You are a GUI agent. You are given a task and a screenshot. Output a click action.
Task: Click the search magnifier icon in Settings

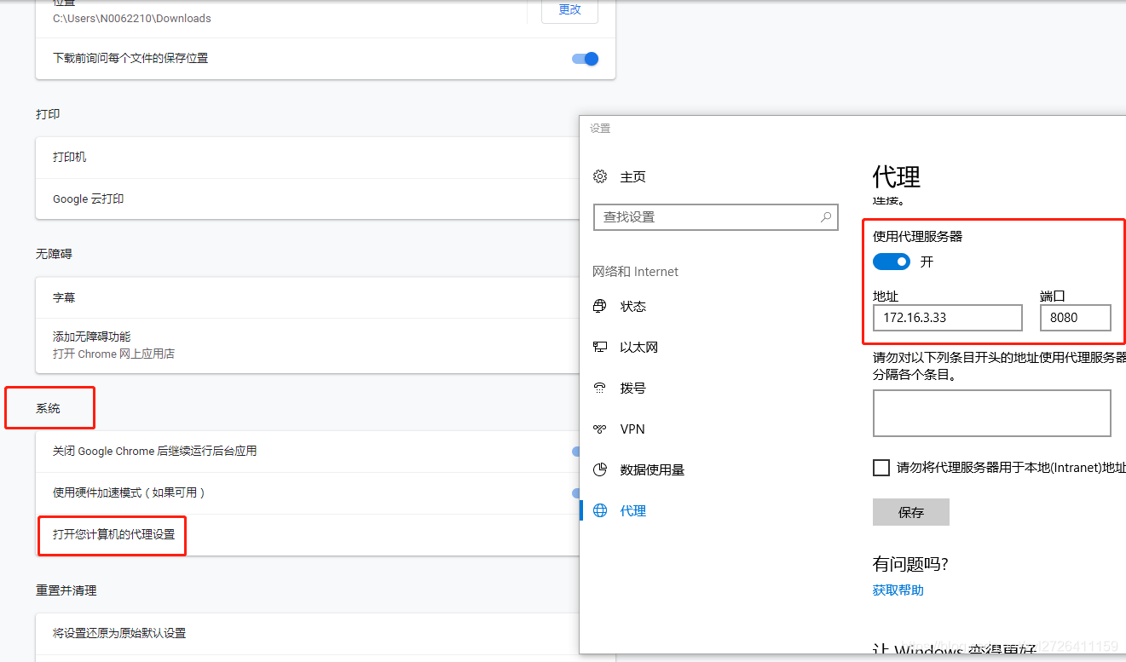point(826,217)
